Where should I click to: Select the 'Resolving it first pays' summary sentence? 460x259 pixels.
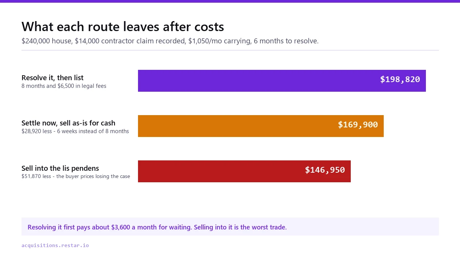coord(110,227)
